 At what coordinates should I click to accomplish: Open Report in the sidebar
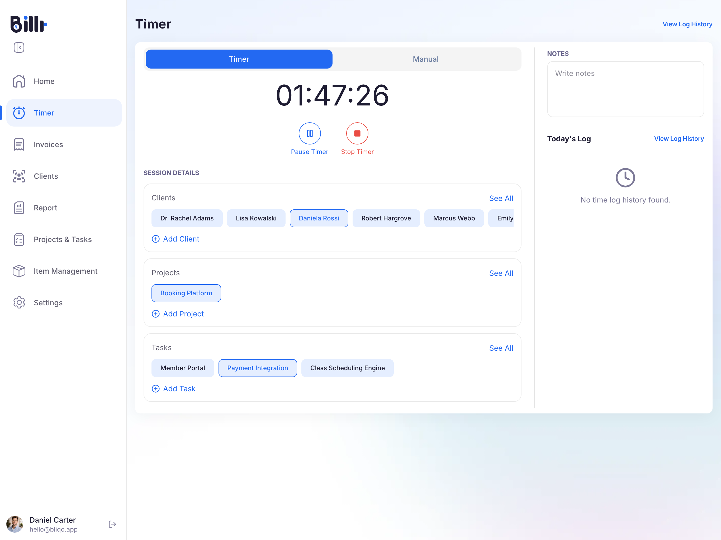coord(64,208)
